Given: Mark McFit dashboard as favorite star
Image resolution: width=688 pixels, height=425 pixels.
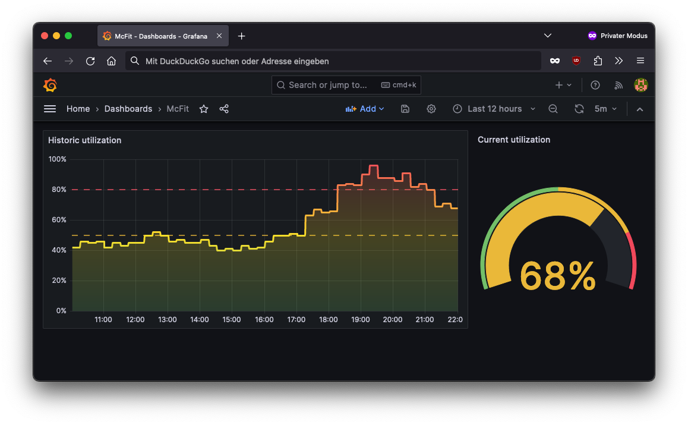Looking at the screenshot, I should pos(204,109).
